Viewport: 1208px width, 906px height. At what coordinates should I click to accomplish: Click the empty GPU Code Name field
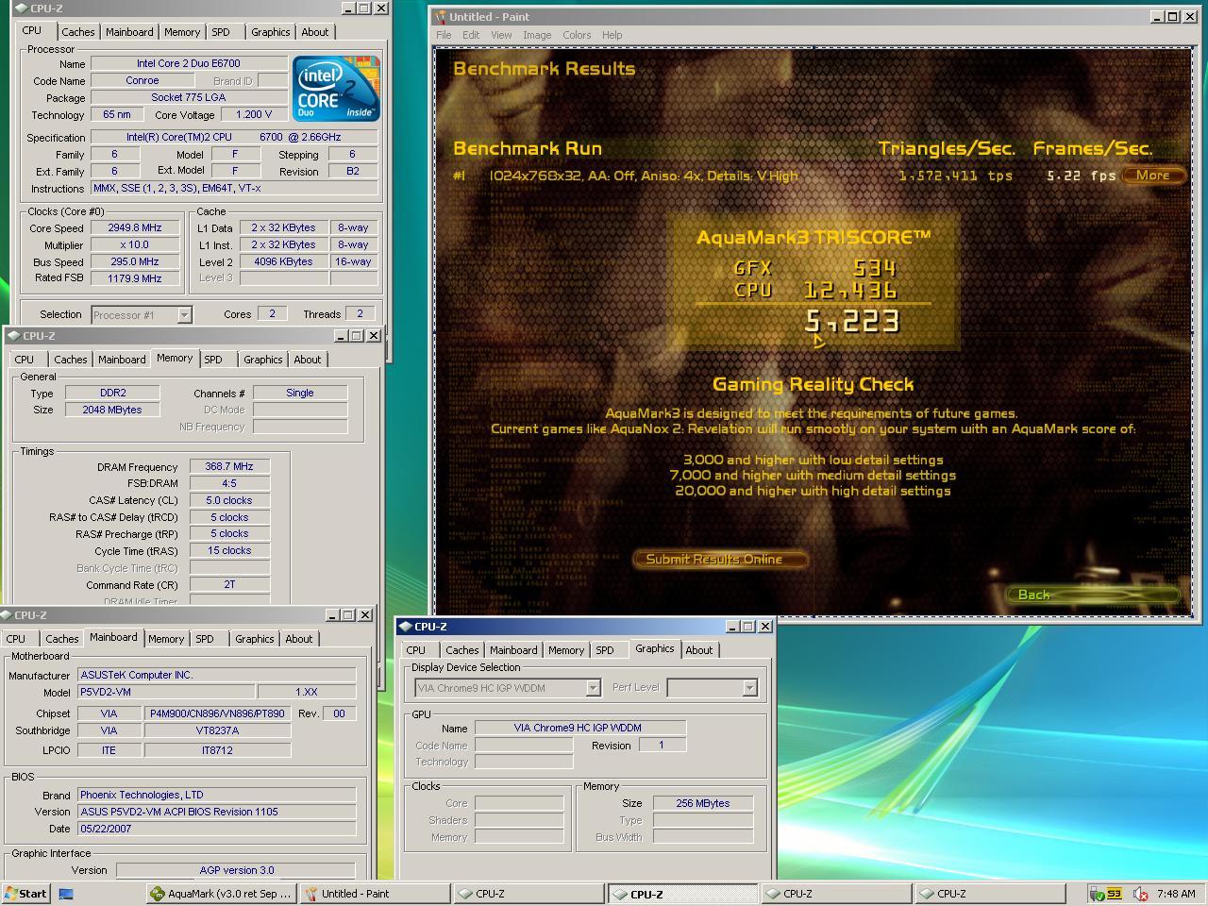(x=524, y=746)
